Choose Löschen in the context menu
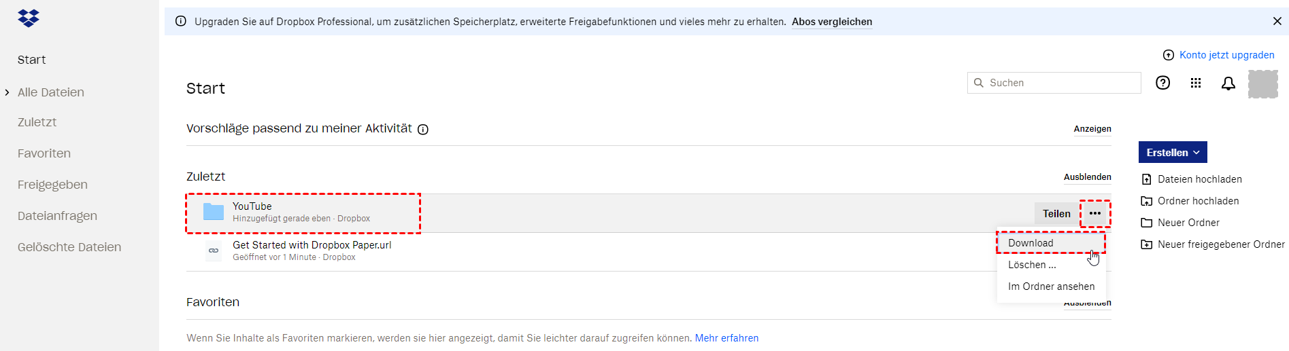The image size is (1289, 351). coord(1032,265)
